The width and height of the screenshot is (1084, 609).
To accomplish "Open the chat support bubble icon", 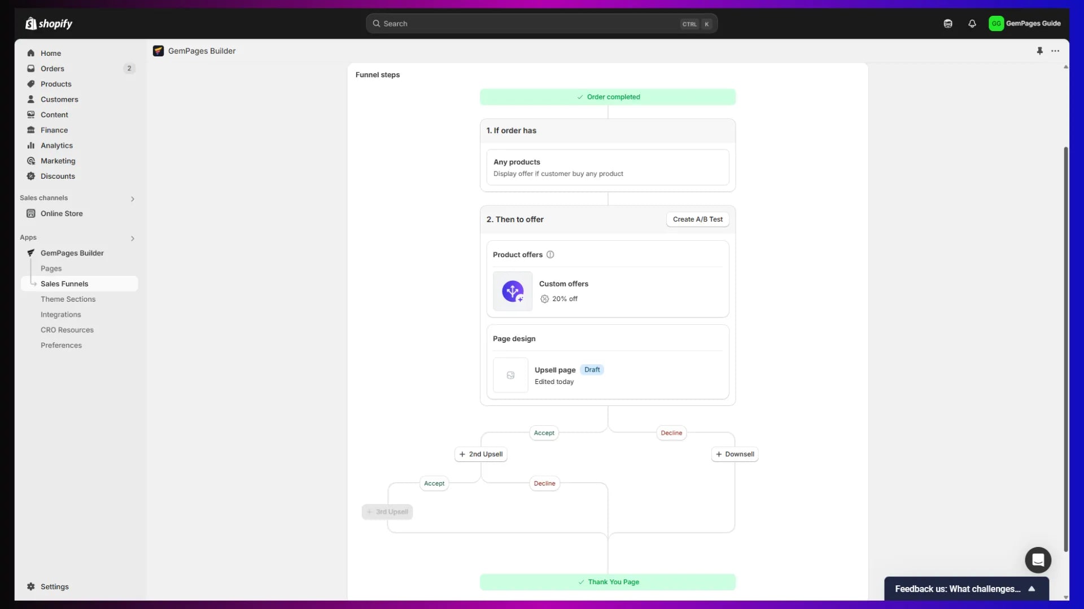I will [x=1038, y=560].
